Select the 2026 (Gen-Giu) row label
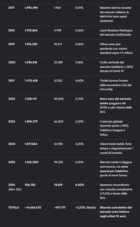140x227 pixels. click(x=15, y=187)
